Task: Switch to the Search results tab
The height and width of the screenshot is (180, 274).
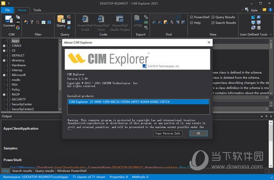Action: [x=22, y=171]
